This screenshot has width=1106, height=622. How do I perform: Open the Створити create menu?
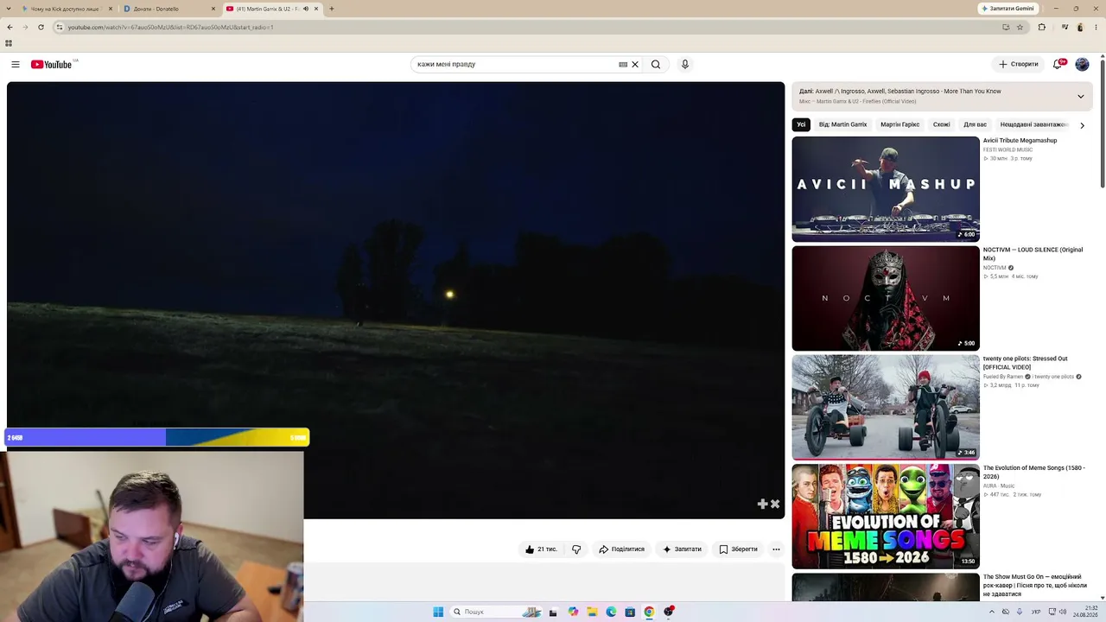pos(1019,64)
